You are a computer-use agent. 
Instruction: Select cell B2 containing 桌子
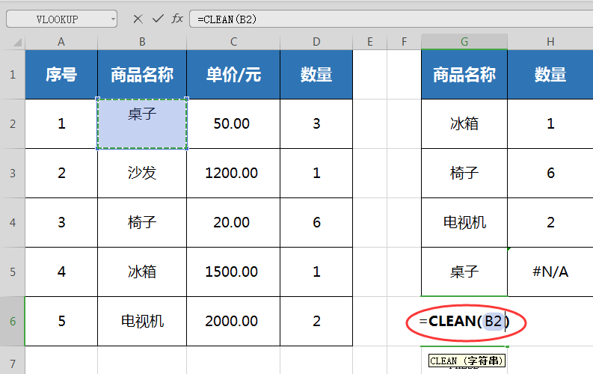point(142,124)
